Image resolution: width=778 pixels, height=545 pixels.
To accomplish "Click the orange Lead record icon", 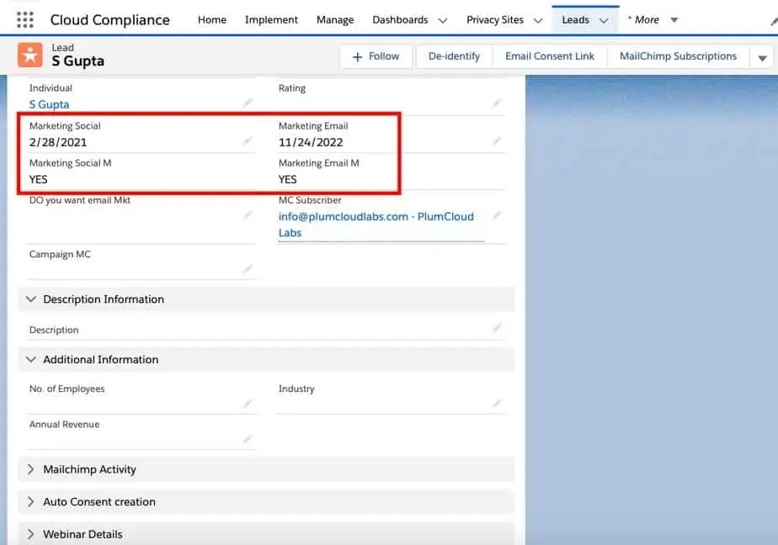I will click(30, 56).
